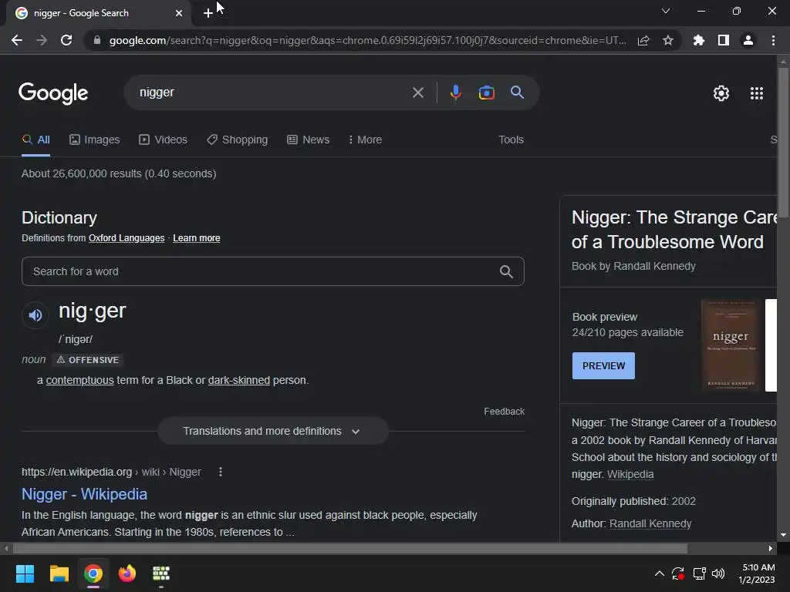Click the book cover thumbnail
This screenshot has height=592, width=790.
pos(730,345)
